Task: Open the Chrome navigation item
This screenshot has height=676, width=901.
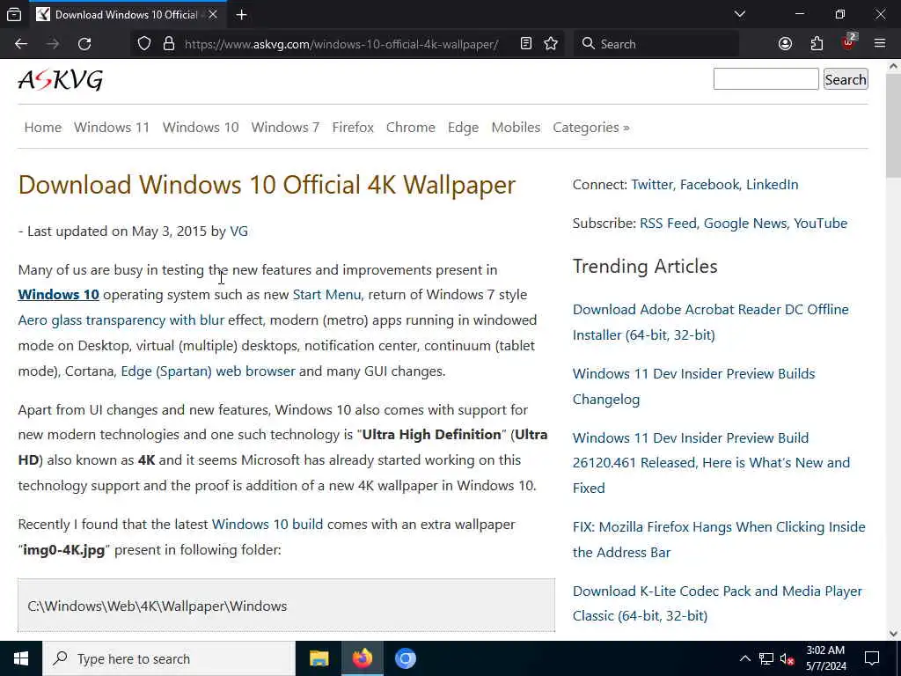Action: [411, 127]
